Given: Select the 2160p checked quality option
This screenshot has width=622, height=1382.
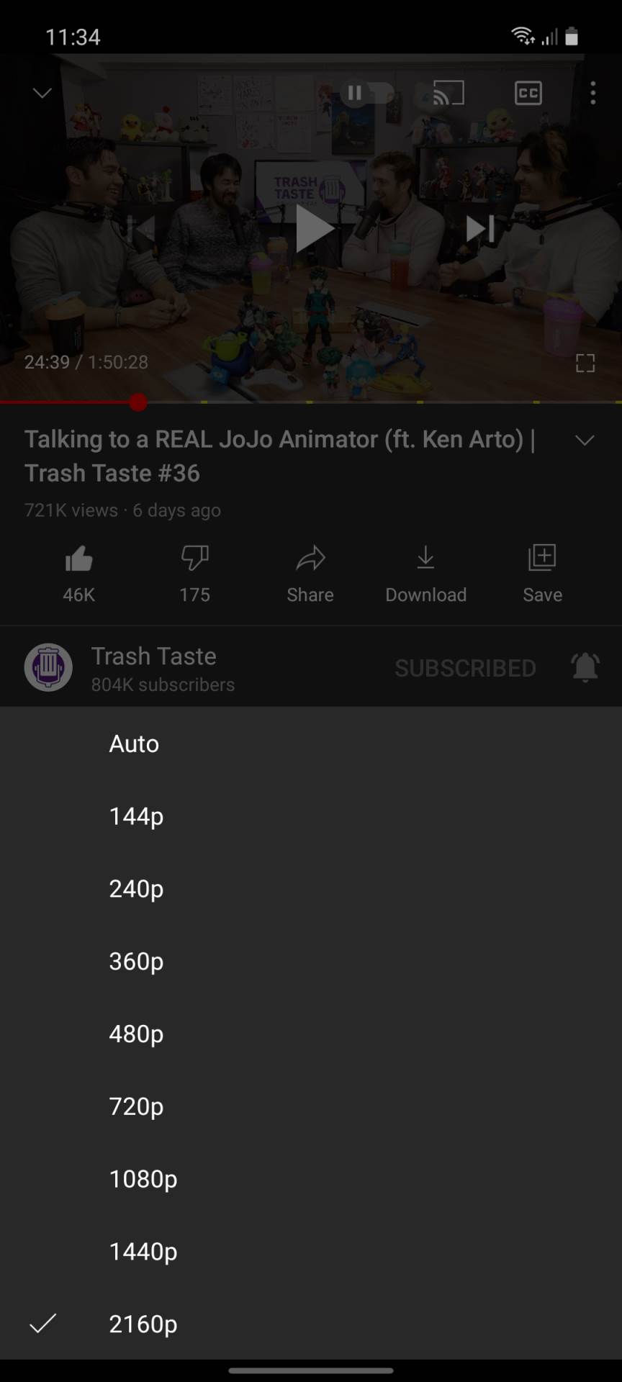Looking at the screenshot, I should point(143,1324).
